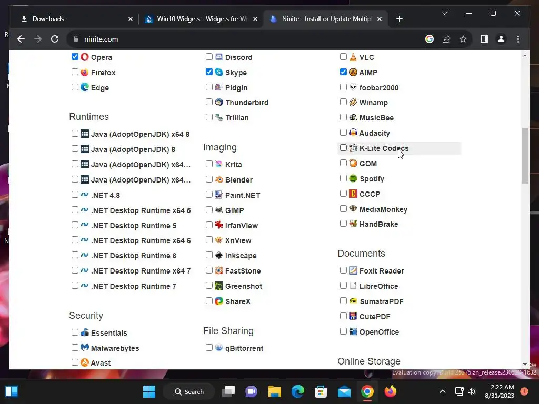Viewport: 539px width, 404px height.
Task: Click the Thunderbird icon
Action: pyautogui.click(x=219, y=103)
